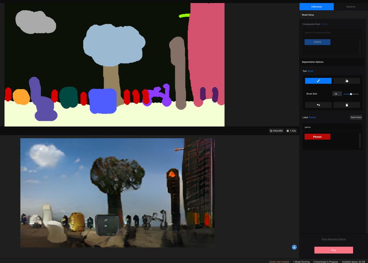This screenshot has height=263, width=368.
Task: Click the '0 Downloads In Progress' status
Action: point(326,262)
